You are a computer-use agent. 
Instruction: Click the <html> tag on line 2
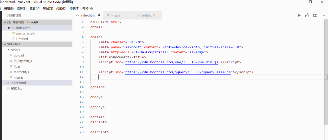96,27
